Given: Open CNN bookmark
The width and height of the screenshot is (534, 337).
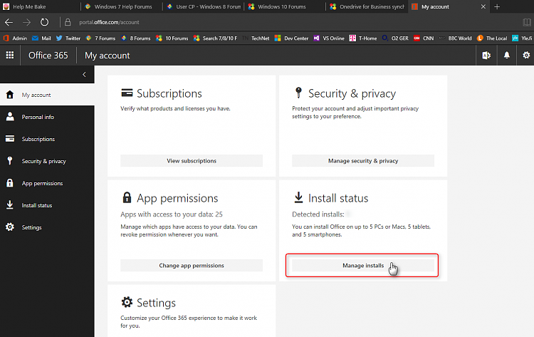Looking at the screenshot, I should click(x=424, y=38).
